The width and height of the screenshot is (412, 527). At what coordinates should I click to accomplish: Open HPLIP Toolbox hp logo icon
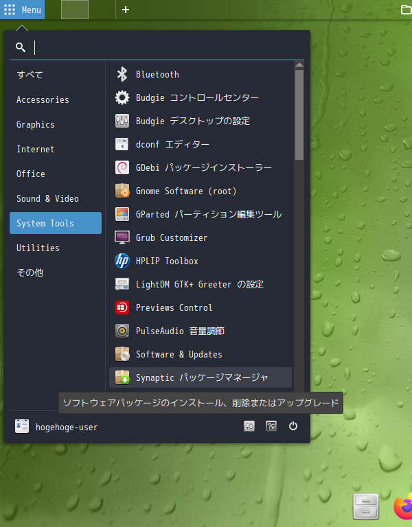pyautogui.click(x=122, y=261)
